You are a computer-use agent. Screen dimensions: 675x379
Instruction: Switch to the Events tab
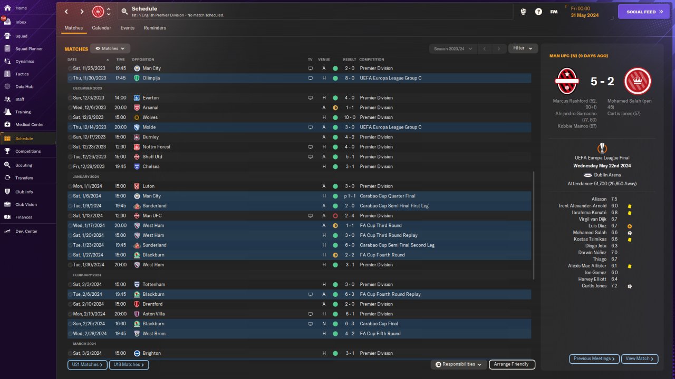pyautogui.click(x=127, y=28)
